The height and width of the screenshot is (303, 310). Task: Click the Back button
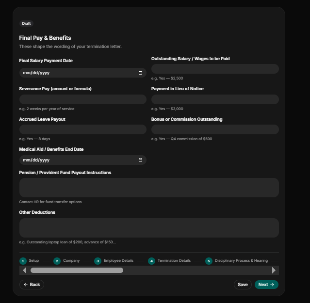pyautogui.click(x=32, y=285)
